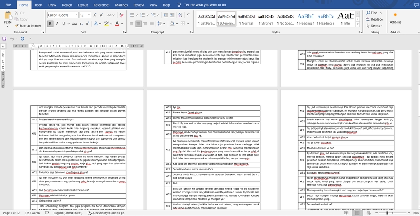
Task: Click the 3757 words count
Action: tap(32, 213)
